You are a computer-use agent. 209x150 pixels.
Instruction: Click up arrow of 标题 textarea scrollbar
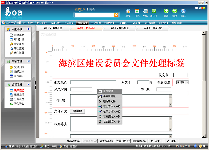point(171,96)
